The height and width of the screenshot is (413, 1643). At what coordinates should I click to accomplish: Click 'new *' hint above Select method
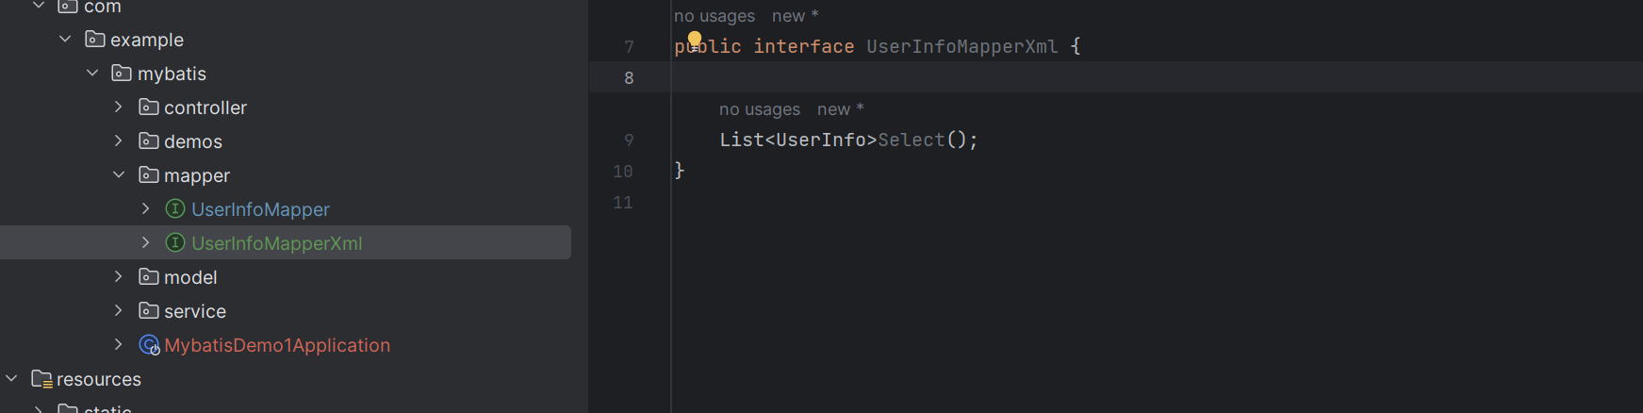[x=840, y=109]
